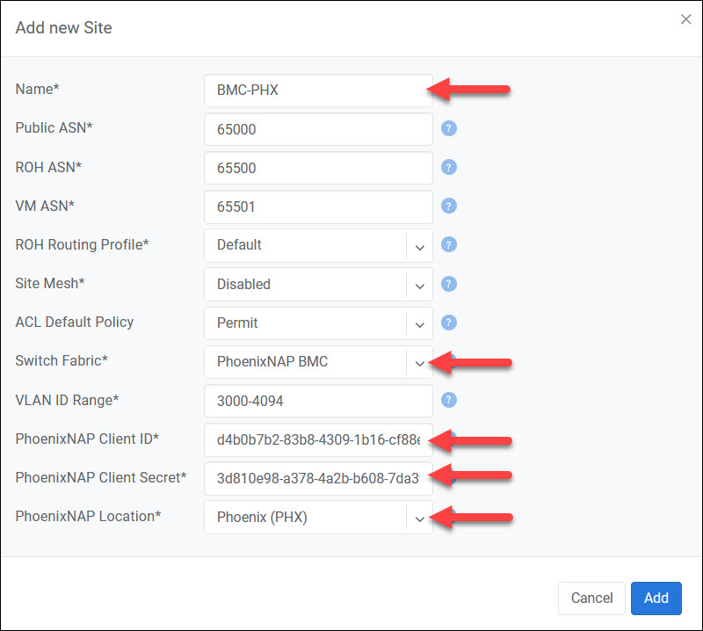The image size is (703, 631).
Task: Open the Site Mesh dropdown
Action: (x=318, y=285)
